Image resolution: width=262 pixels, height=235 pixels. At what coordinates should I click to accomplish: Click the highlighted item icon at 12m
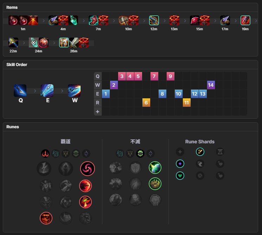click(154, 20)
